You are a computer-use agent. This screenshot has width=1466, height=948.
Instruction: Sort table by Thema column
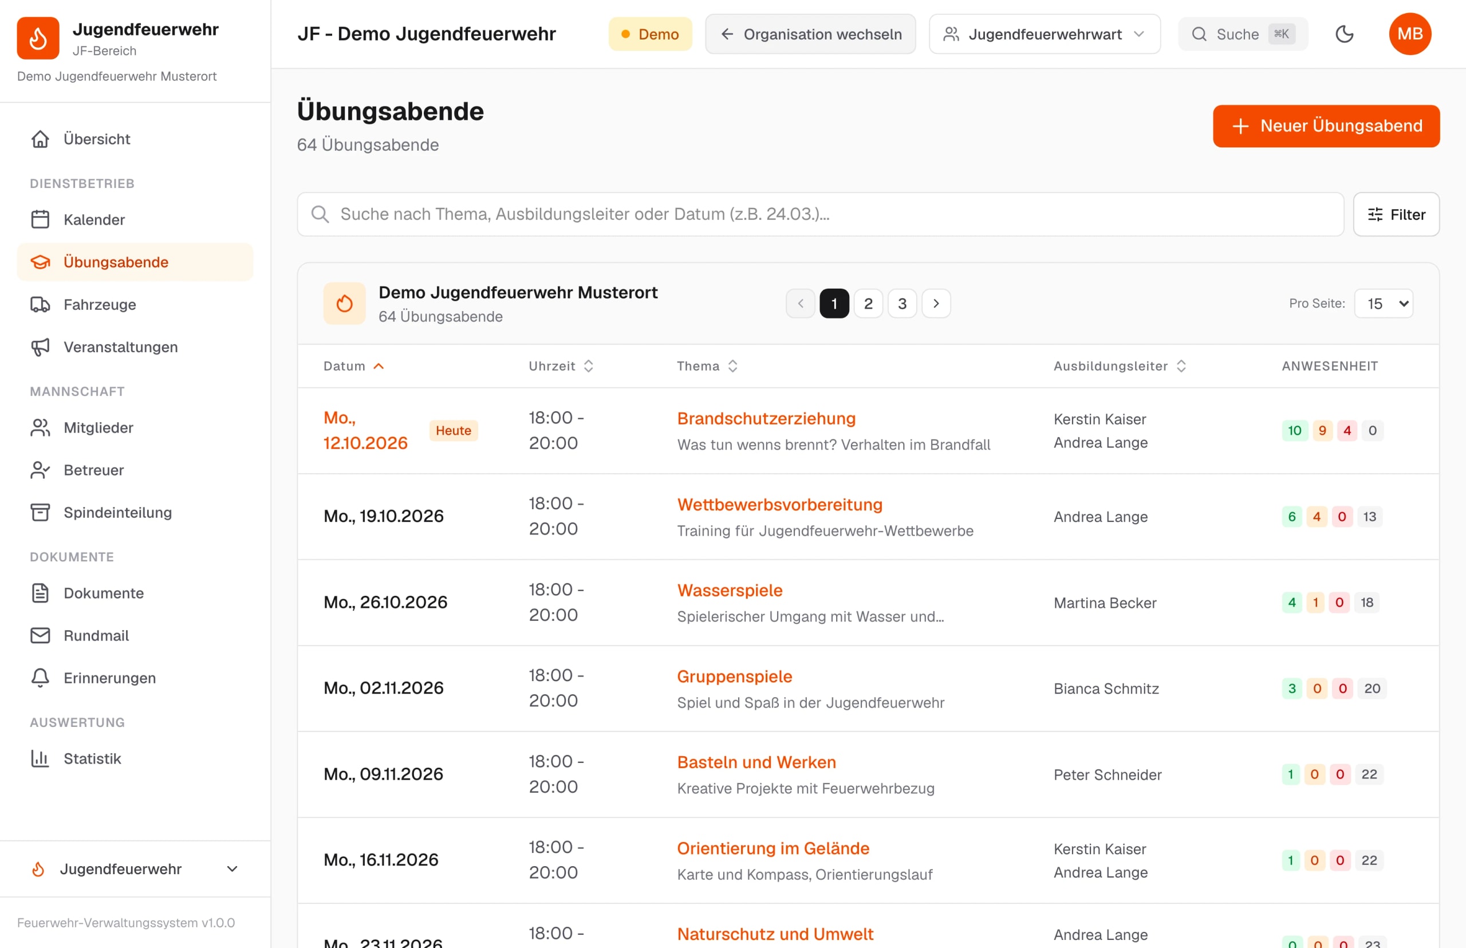click(707, 366)
